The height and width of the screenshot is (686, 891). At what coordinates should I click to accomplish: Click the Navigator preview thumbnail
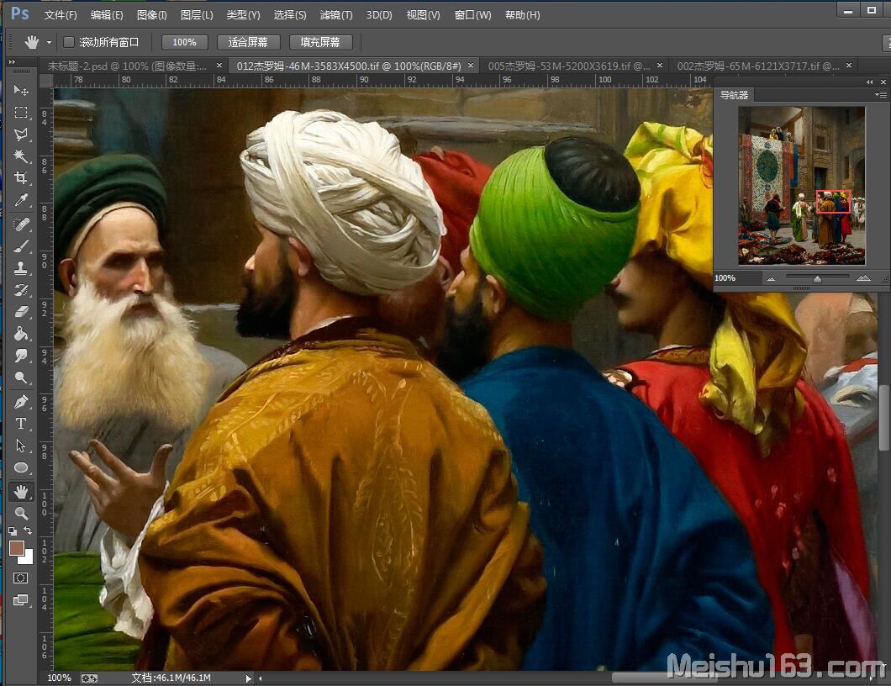pos(802,186)
